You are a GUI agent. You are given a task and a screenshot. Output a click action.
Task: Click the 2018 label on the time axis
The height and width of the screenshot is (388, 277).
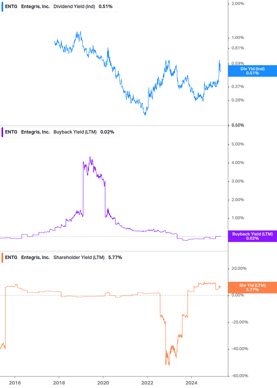pos(59,383)
